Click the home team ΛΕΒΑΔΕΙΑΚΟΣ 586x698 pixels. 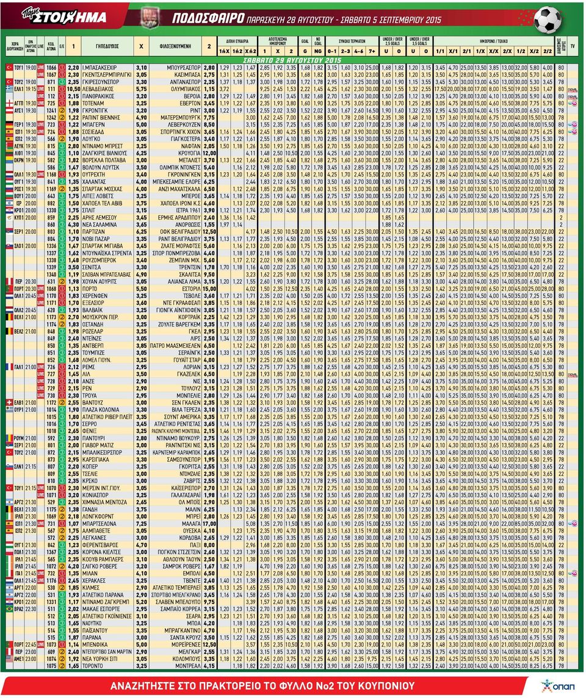coord(97,89)
